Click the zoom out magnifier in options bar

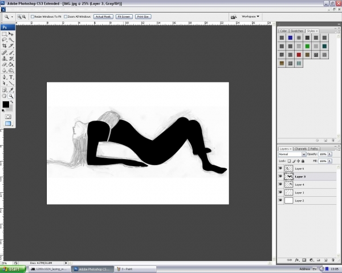(24, 16)
